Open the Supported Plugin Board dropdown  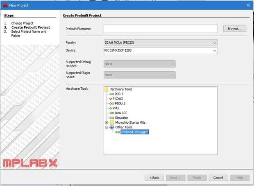pyautogui.click(x=139, y=75)
